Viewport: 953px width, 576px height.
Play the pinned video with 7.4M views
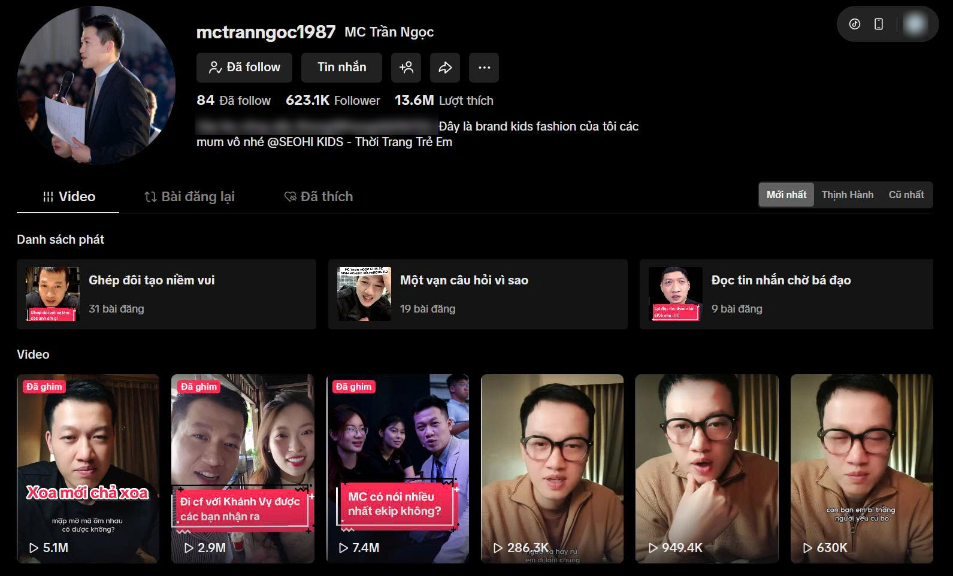397,468
